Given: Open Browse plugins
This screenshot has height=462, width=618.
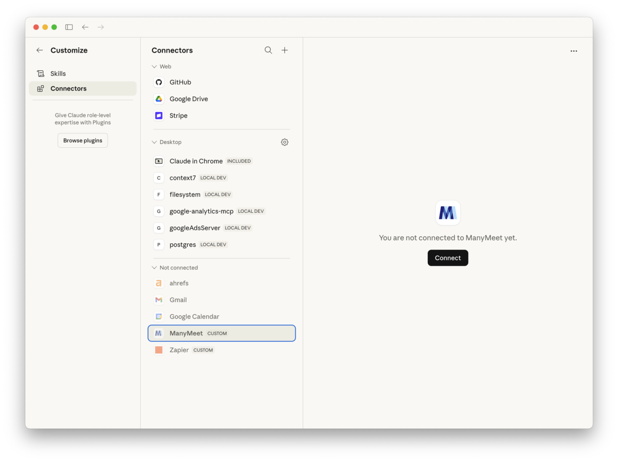Looking at the screenshot, I should (x=83, y=140).
